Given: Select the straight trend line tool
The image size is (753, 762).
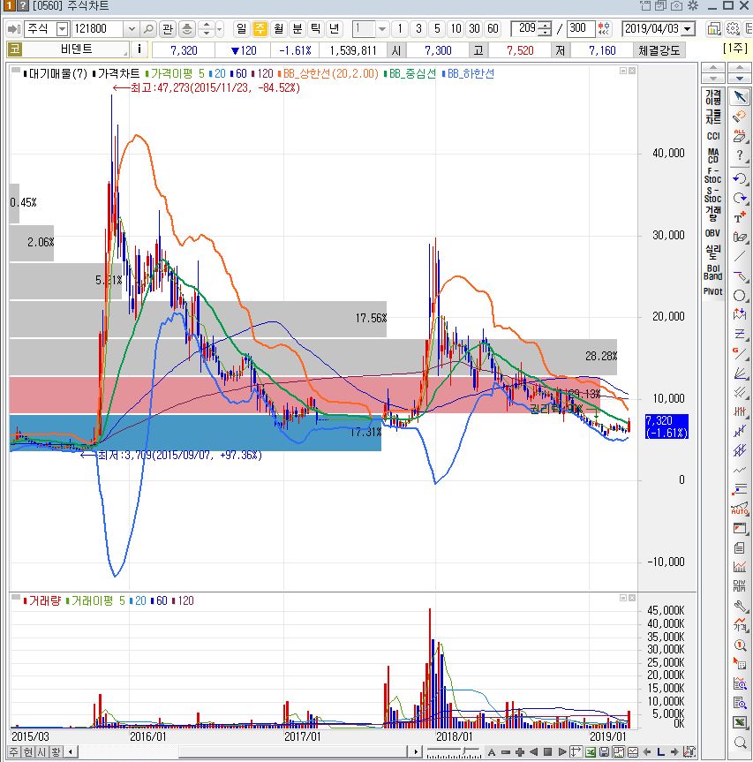Looking at the screenshot, I should click(740, 256).
